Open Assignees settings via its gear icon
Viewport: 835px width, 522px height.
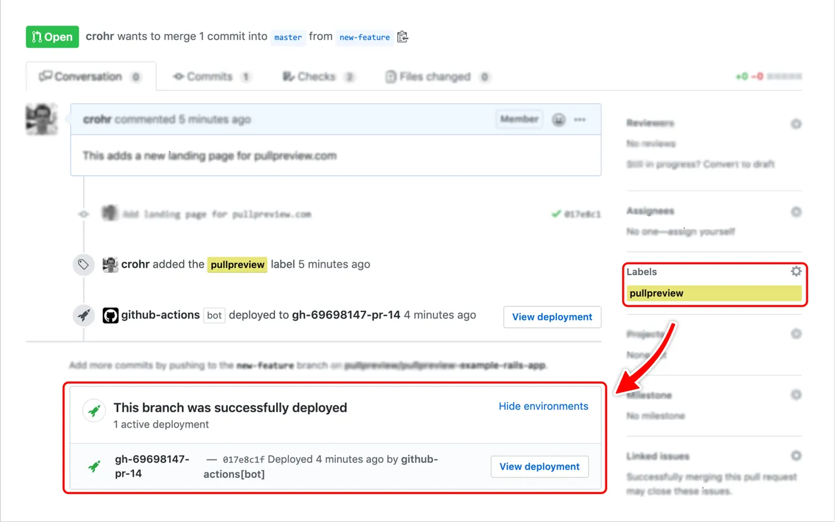[x=796, y=212]
